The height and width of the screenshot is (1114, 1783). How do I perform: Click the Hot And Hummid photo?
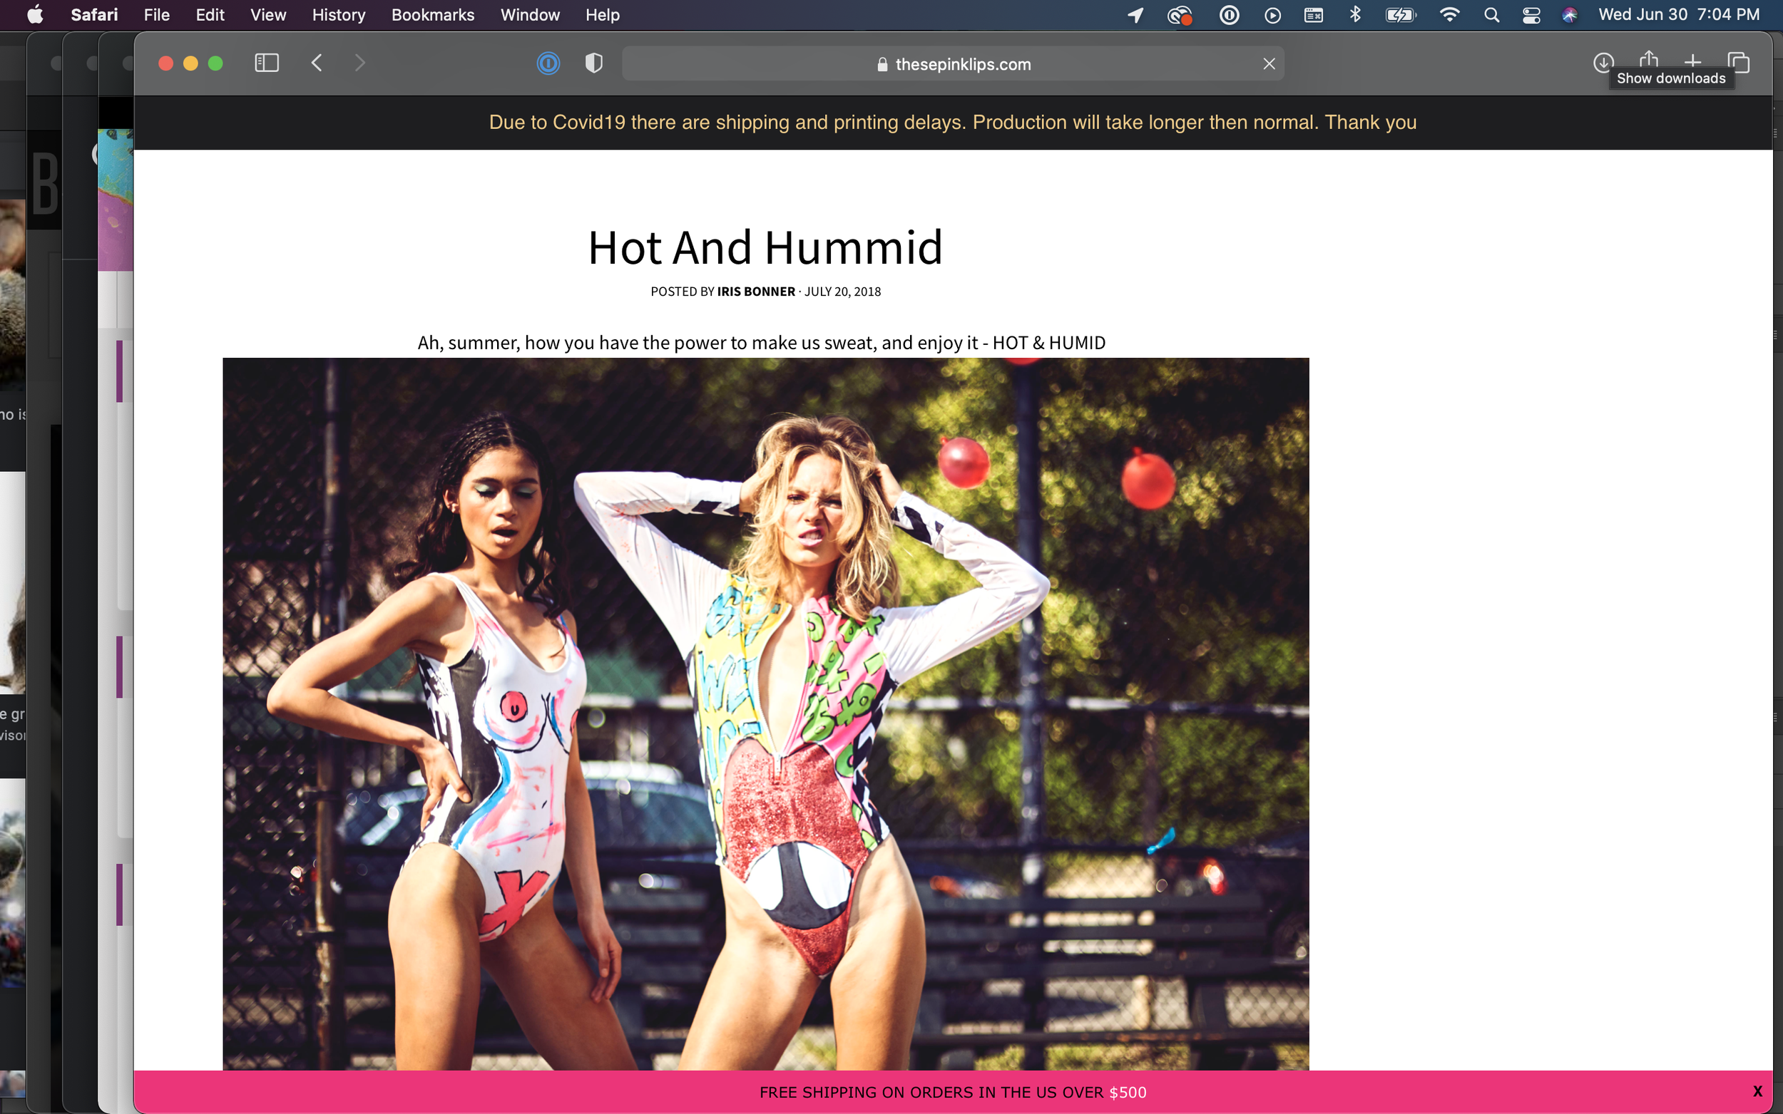[x=765, y=713]
